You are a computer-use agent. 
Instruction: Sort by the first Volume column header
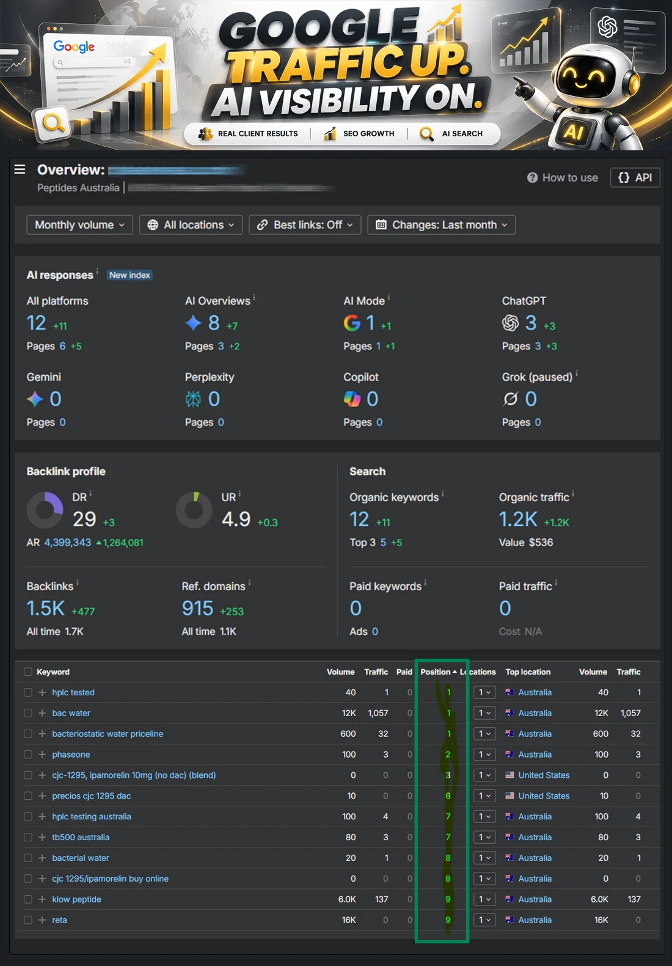point(340,671)
